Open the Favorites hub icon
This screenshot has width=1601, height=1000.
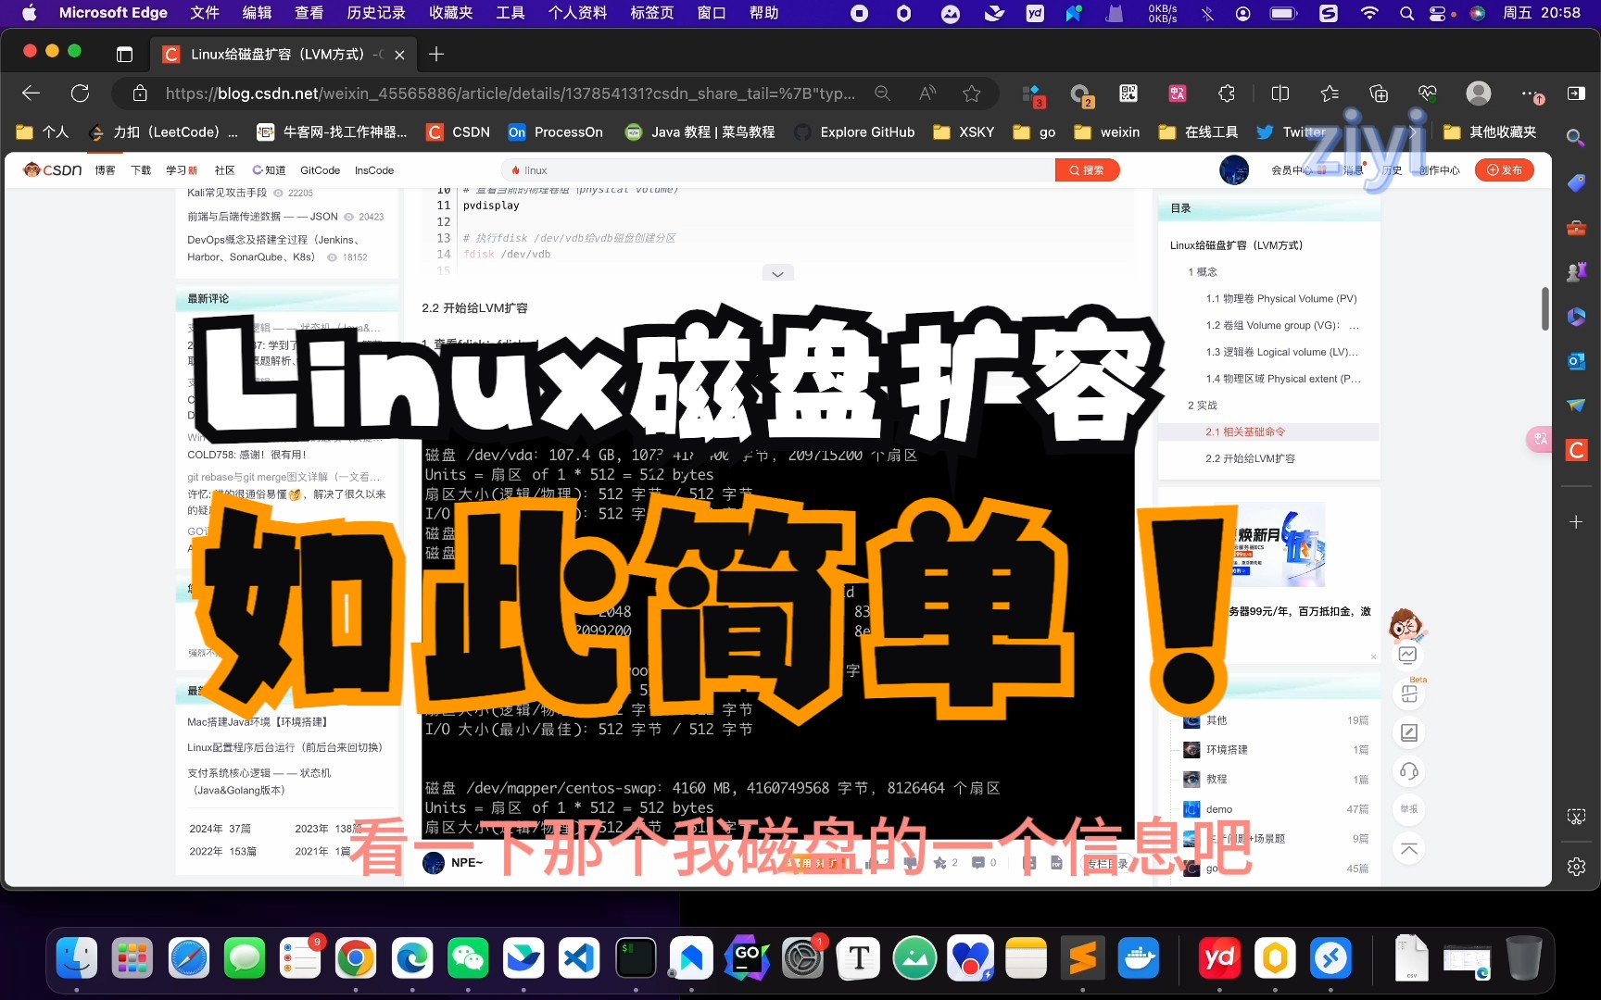click(1330, 94)
